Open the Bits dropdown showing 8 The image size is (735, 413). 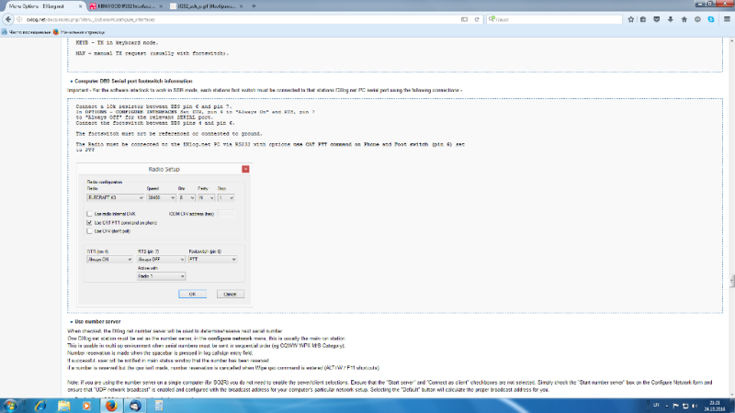[187, 198]
